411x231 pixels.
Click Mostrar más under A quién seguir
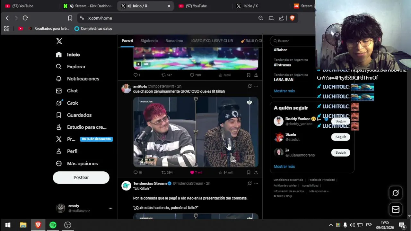[284, 167]
